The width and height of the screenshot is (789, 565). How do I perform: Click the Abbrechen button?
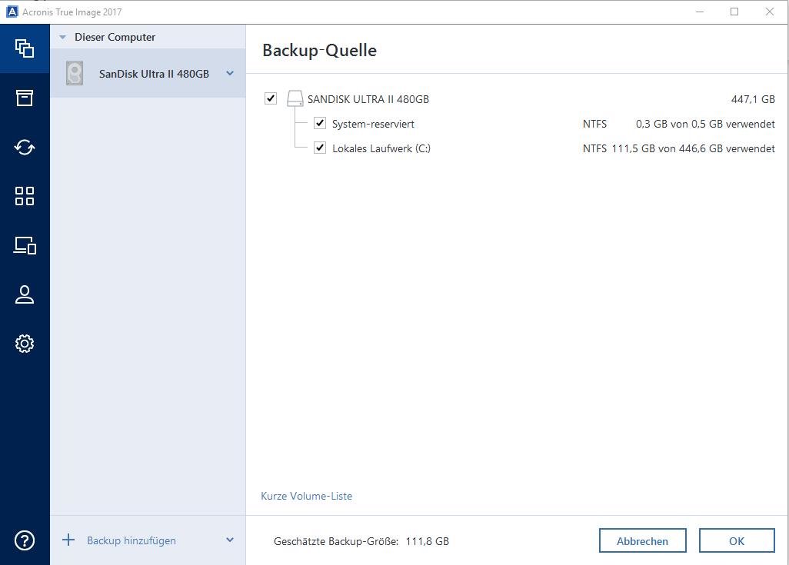tap(643, 541)
